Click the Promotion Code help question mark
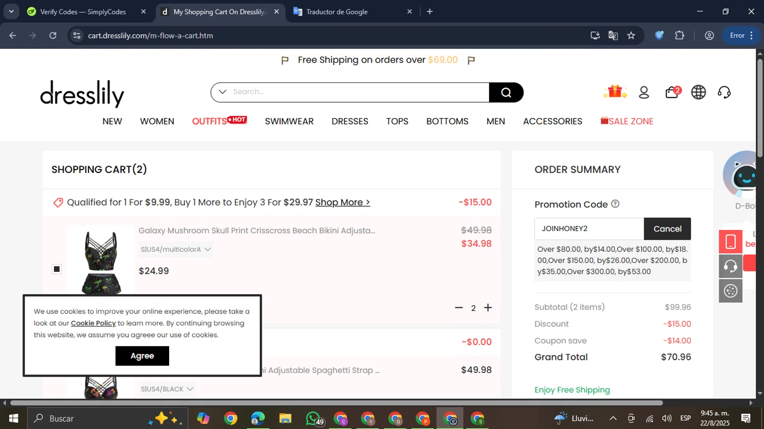The width and height of the screenshot is (764, 429). pyautogui.click(x=615, y=204)
